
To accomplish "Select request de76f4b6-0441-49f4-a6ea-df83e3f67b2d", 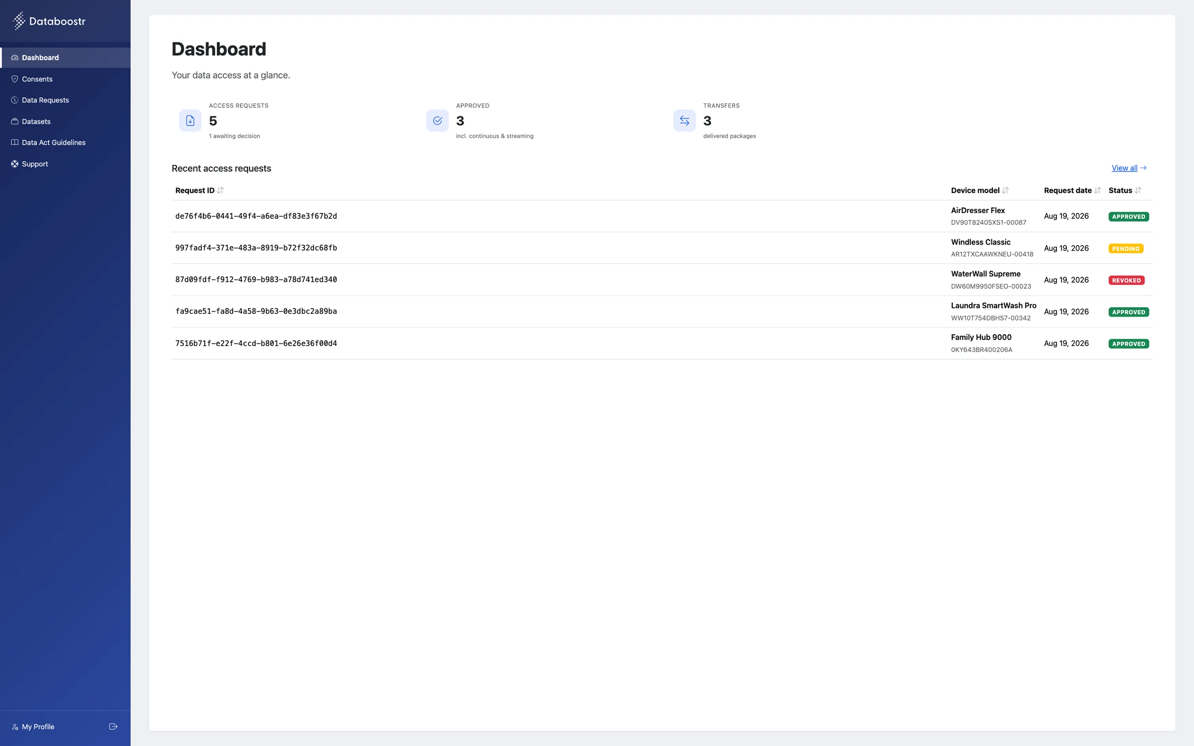I will pos(256,216).
